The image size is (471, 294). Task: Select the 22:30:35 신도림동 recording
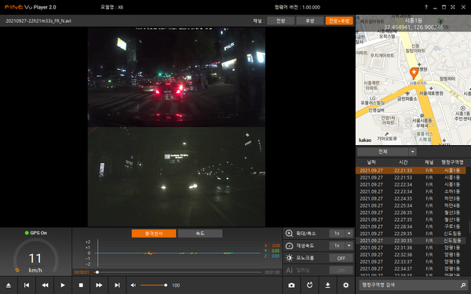pyautogui.click(x=411, y=241)
